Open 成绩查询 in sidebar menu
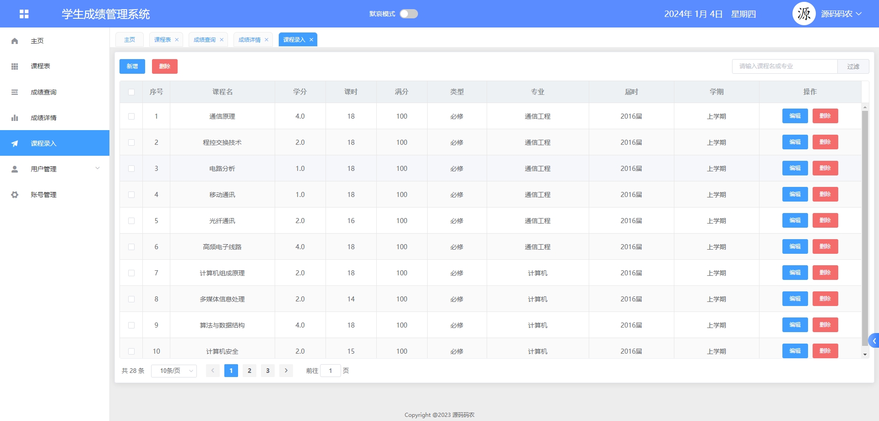 55,92
